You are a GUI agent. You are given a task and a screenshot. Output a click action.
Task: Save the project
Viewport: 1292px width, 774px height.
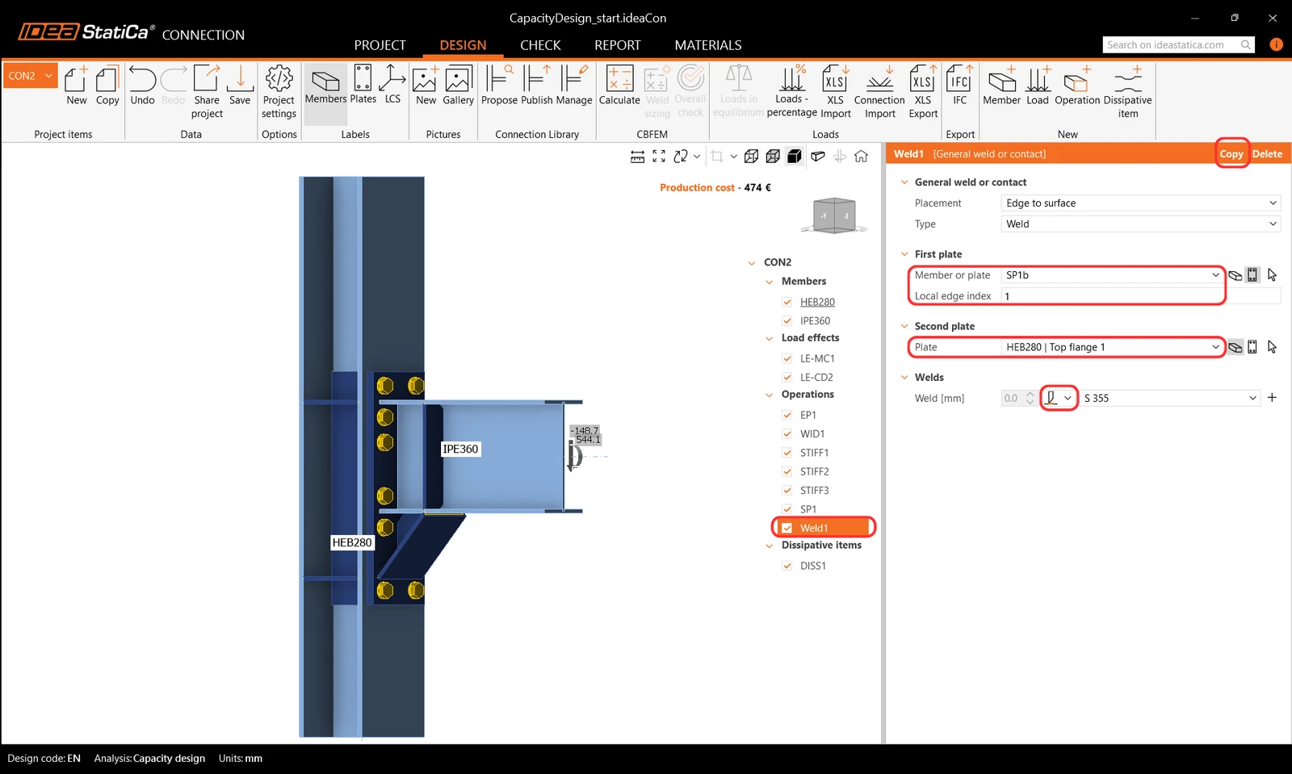point(240,86)
